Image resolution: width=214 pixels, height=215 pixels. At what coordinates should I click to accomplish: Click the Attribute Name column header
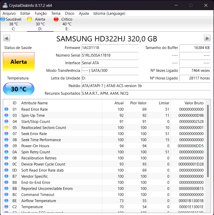(x=61, y=103)
